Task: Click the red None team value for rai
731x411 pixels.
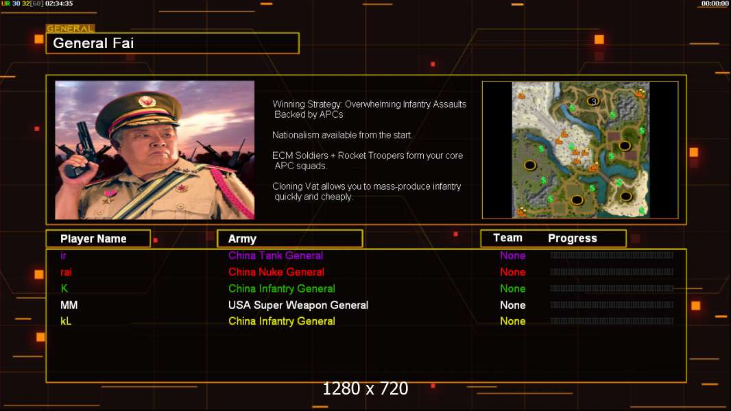Action: click(513, 272)
